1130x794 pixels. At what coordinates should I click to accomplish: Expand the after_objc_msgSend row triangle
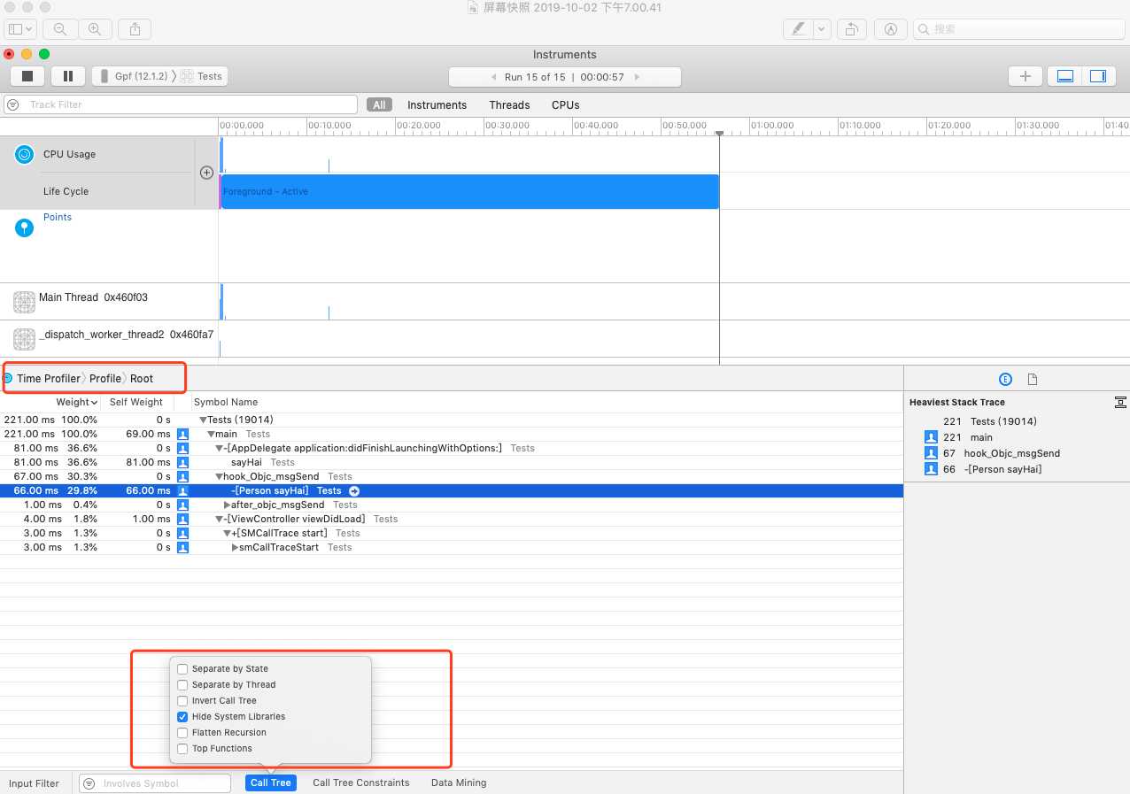[x=227, y=505]
